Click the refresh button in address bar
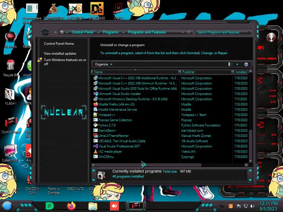The height and width of the screenshot is (212, 283). (189, 32)
